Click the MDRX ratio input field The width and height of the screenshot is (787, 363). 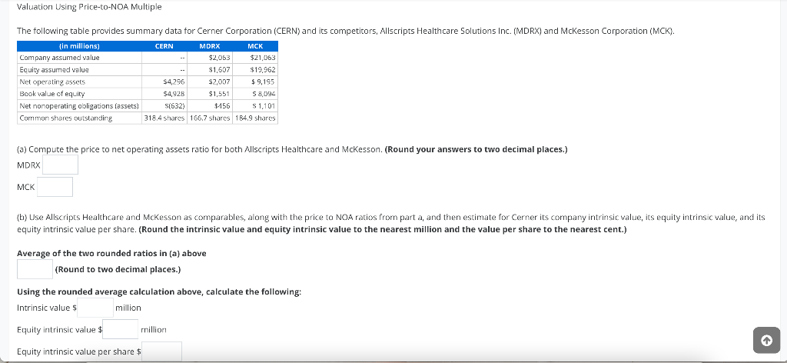(60, 165)
